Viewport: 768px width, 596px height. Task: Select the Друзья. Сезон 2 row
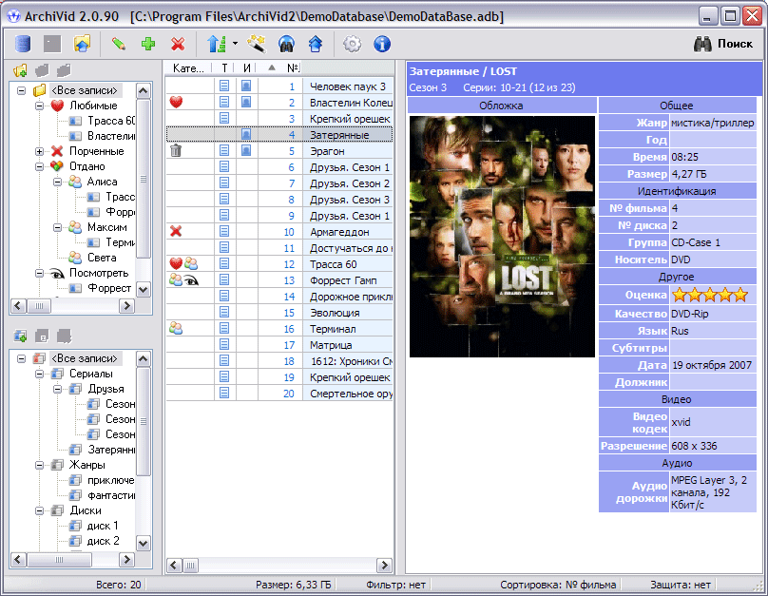click(x=279, y=183)
